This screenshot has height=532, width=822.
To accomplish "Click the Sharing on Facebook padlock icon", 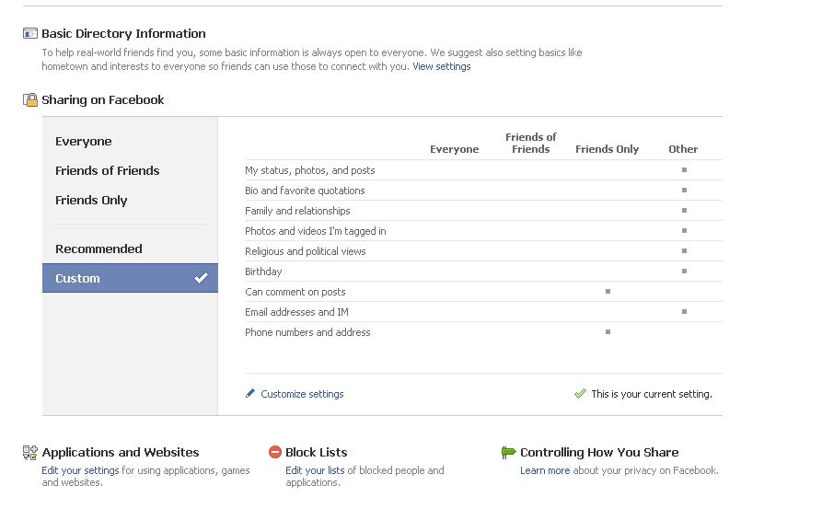I will [x=30, y=100].
